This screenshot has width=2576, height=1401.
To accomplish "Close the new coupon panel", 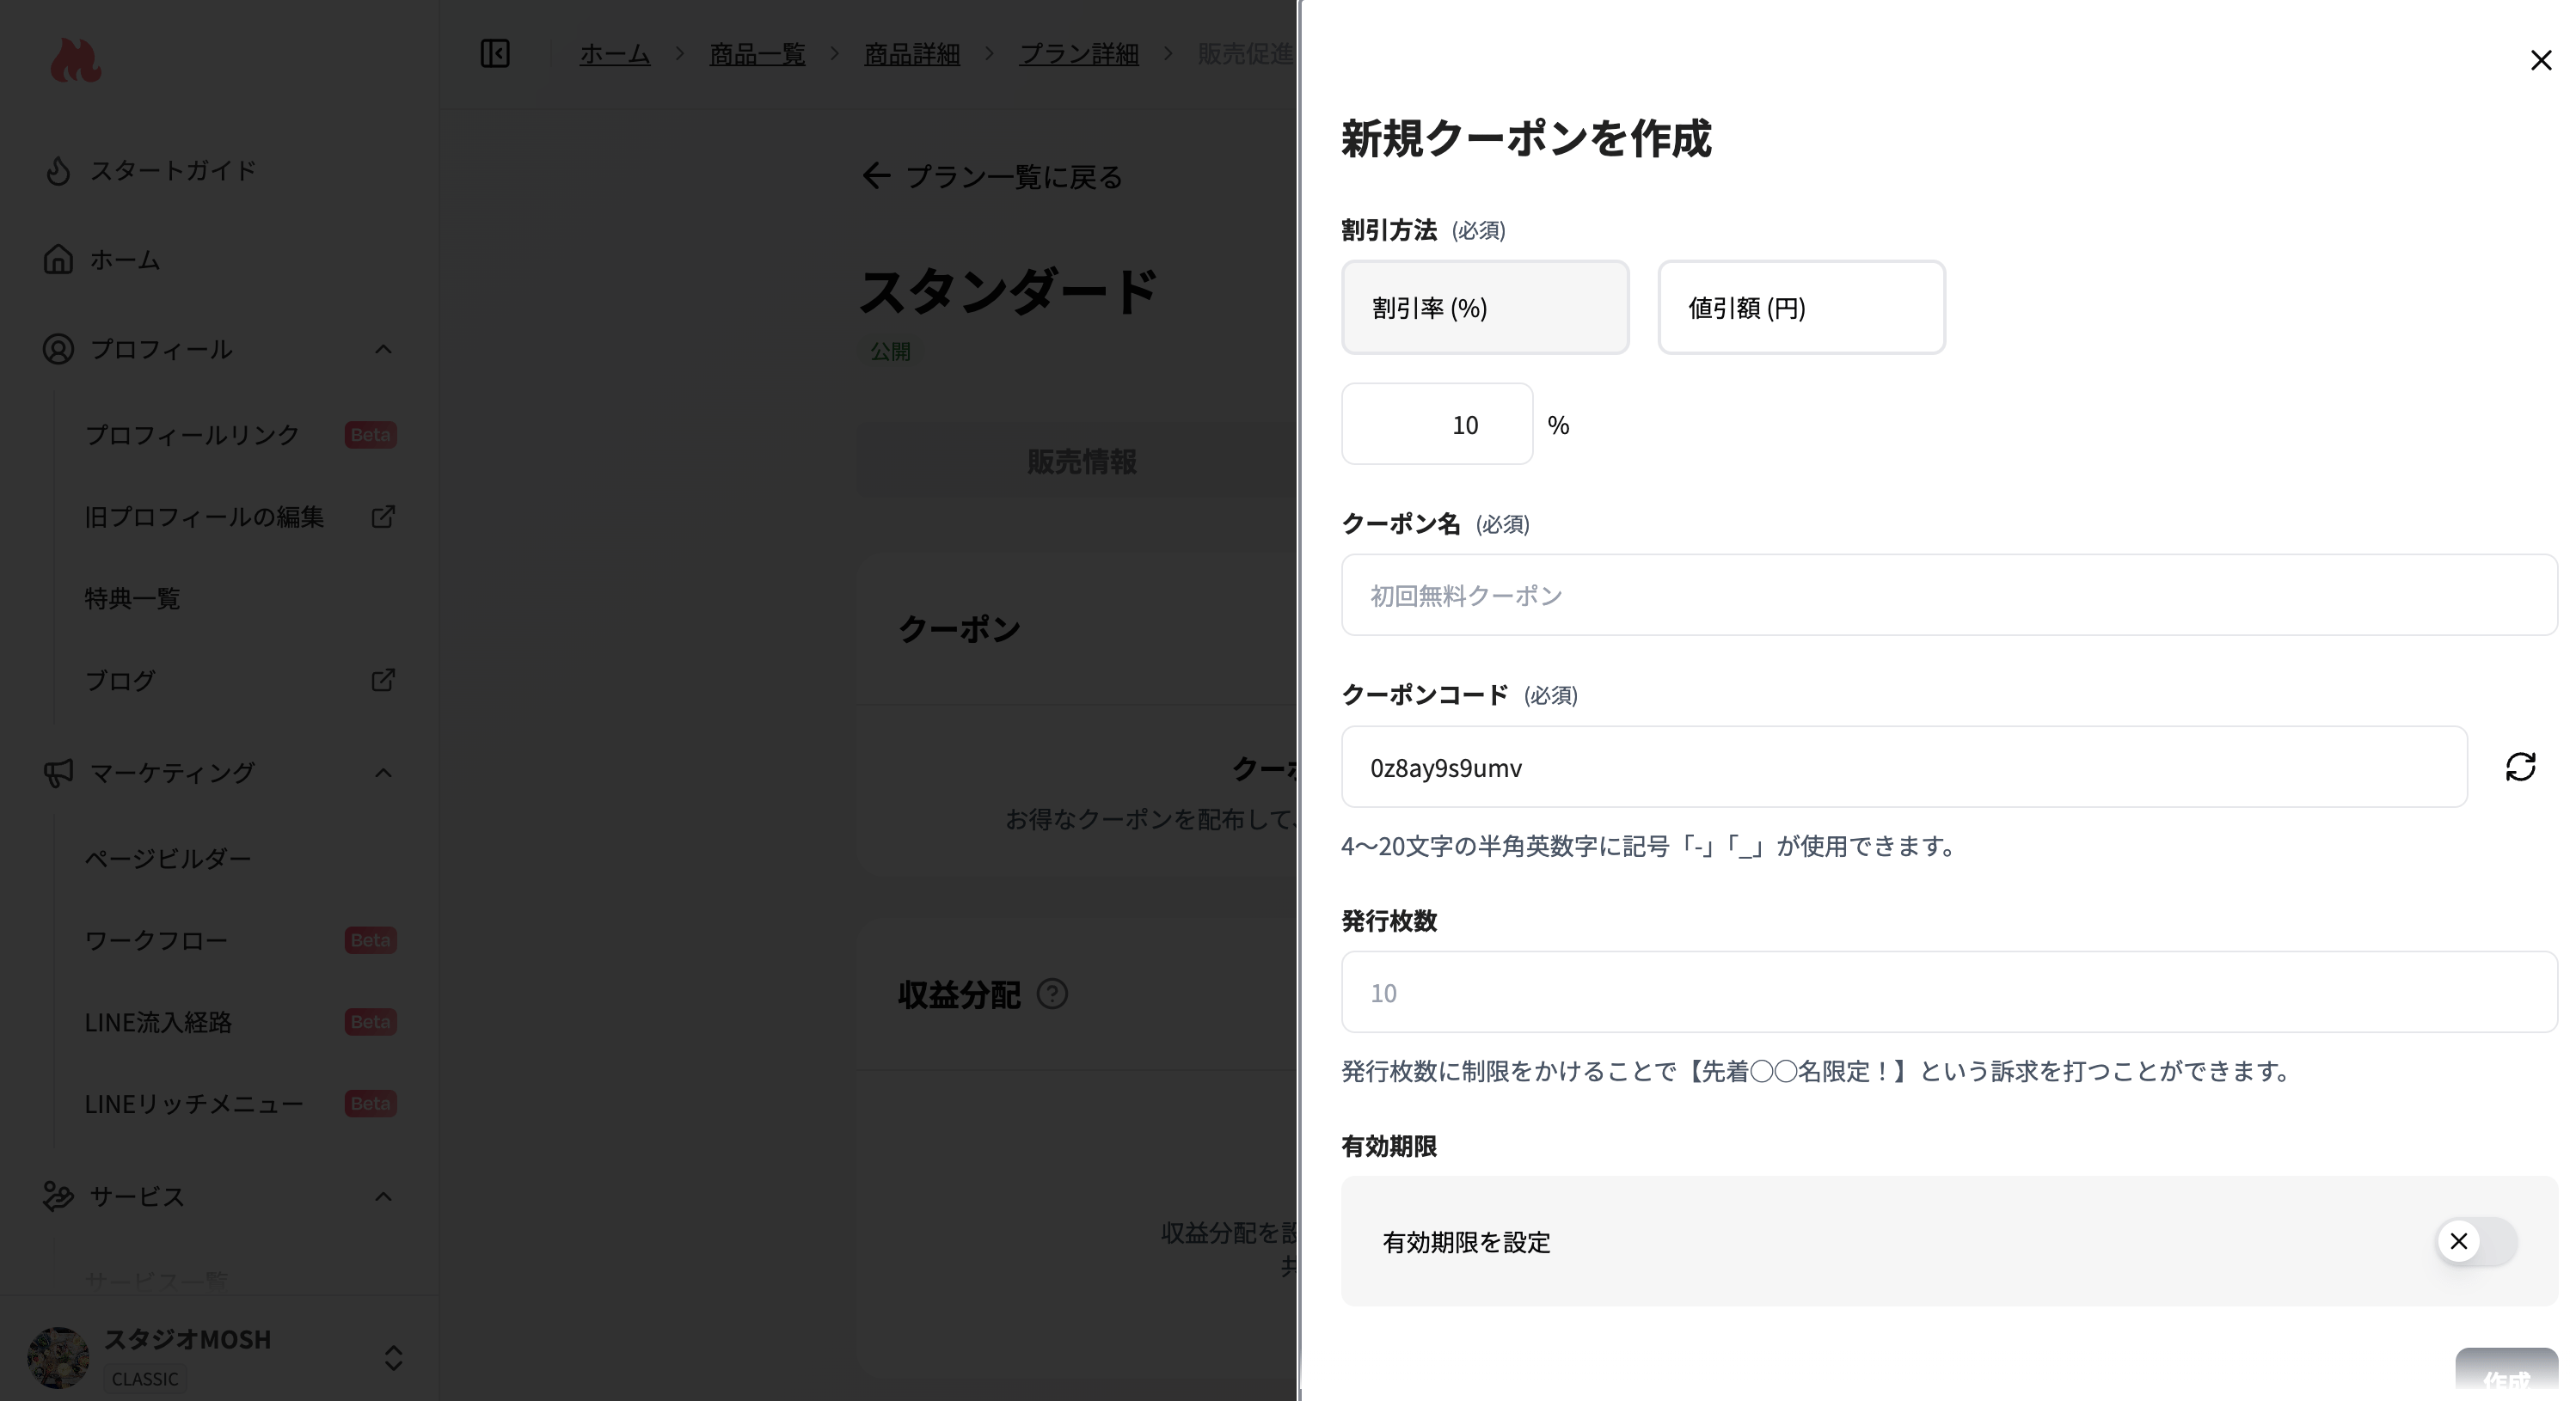I will click(x=2541, y=60).
